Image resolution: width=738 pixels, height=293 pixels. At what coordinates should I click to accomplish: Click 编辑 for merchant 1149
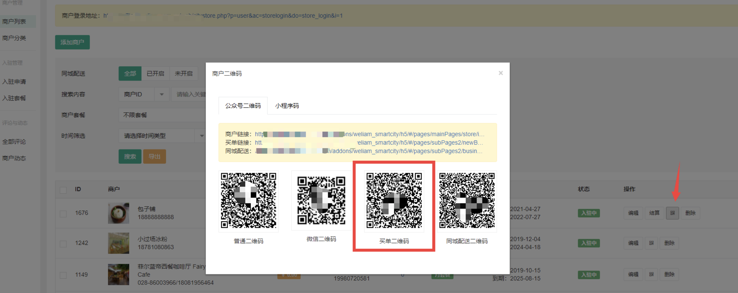(x=633, y=274)
